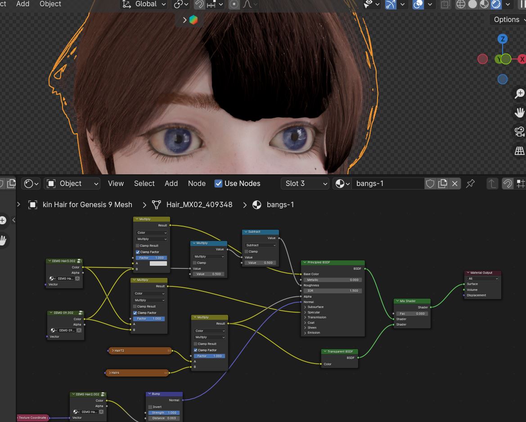Screen dimensions: 526x422
Task: Enable Invert in Bump node
Action: [x=150, y=407]
